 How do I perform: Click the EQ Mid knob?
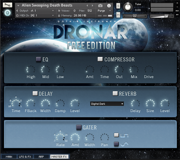46,69
